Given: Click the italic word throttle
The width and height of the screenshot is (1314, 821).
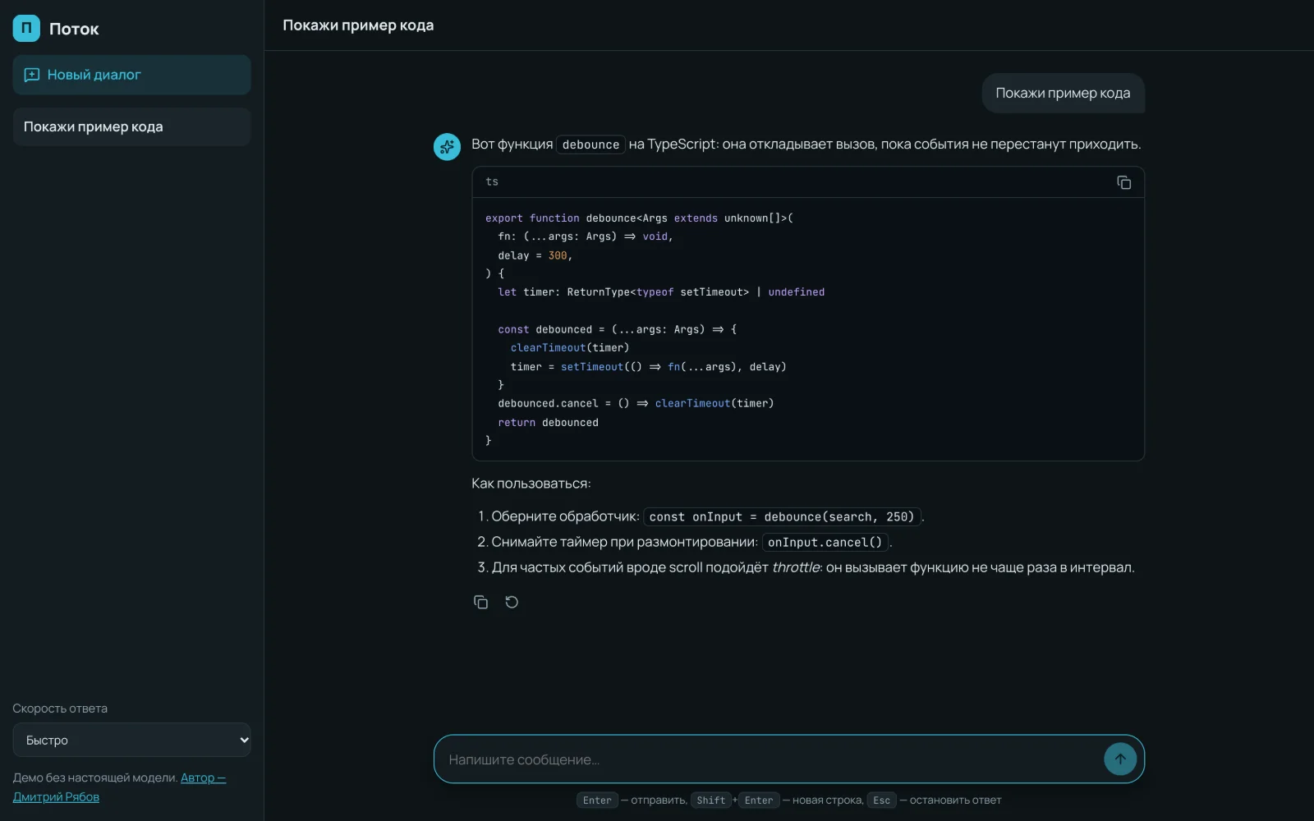Looking at the screenshot, I should click(796, 567).
